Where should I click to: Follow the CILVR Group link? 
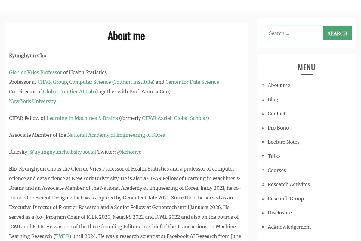click(x=52, y=82)
